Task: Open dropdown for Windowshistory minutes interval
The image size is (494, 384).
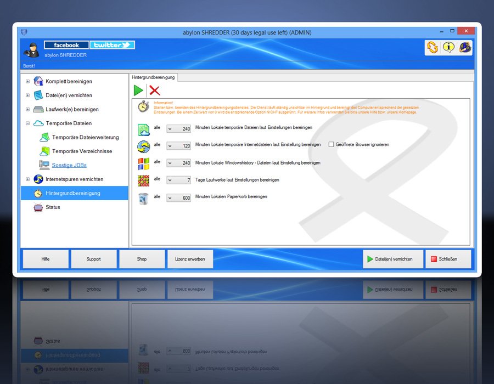Action: pos(170,163)
